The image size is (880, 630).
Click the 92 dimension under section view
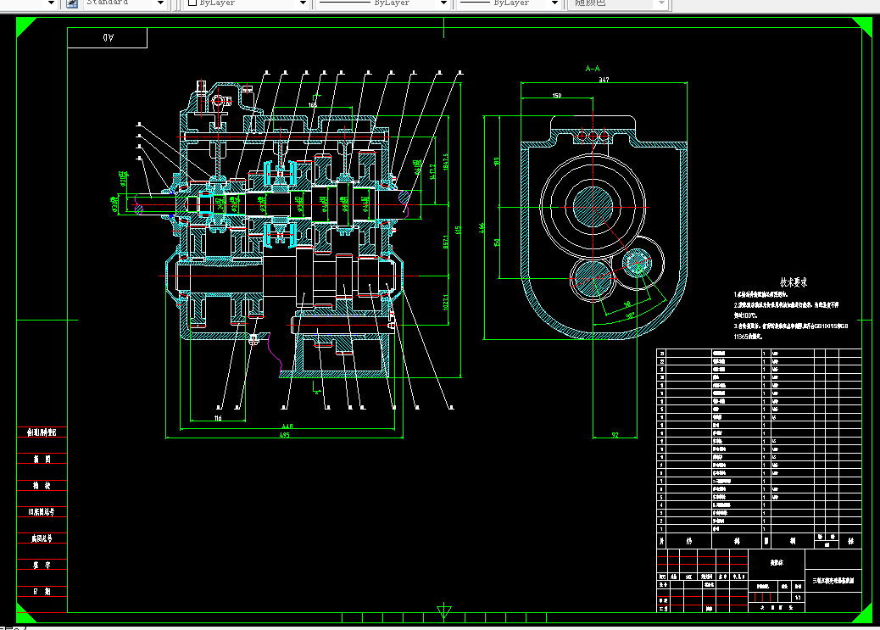coord(615,435)
